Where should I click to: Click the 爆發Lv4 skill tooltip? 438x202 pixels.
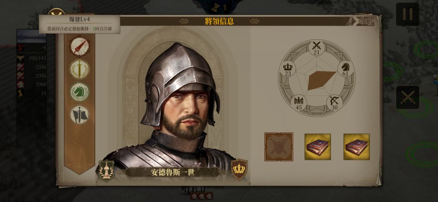pos(79,24)
